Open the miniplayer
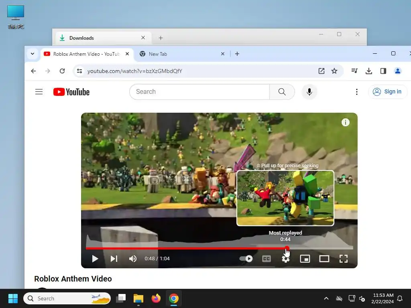The image size is (411, 308). click(305, 259)
